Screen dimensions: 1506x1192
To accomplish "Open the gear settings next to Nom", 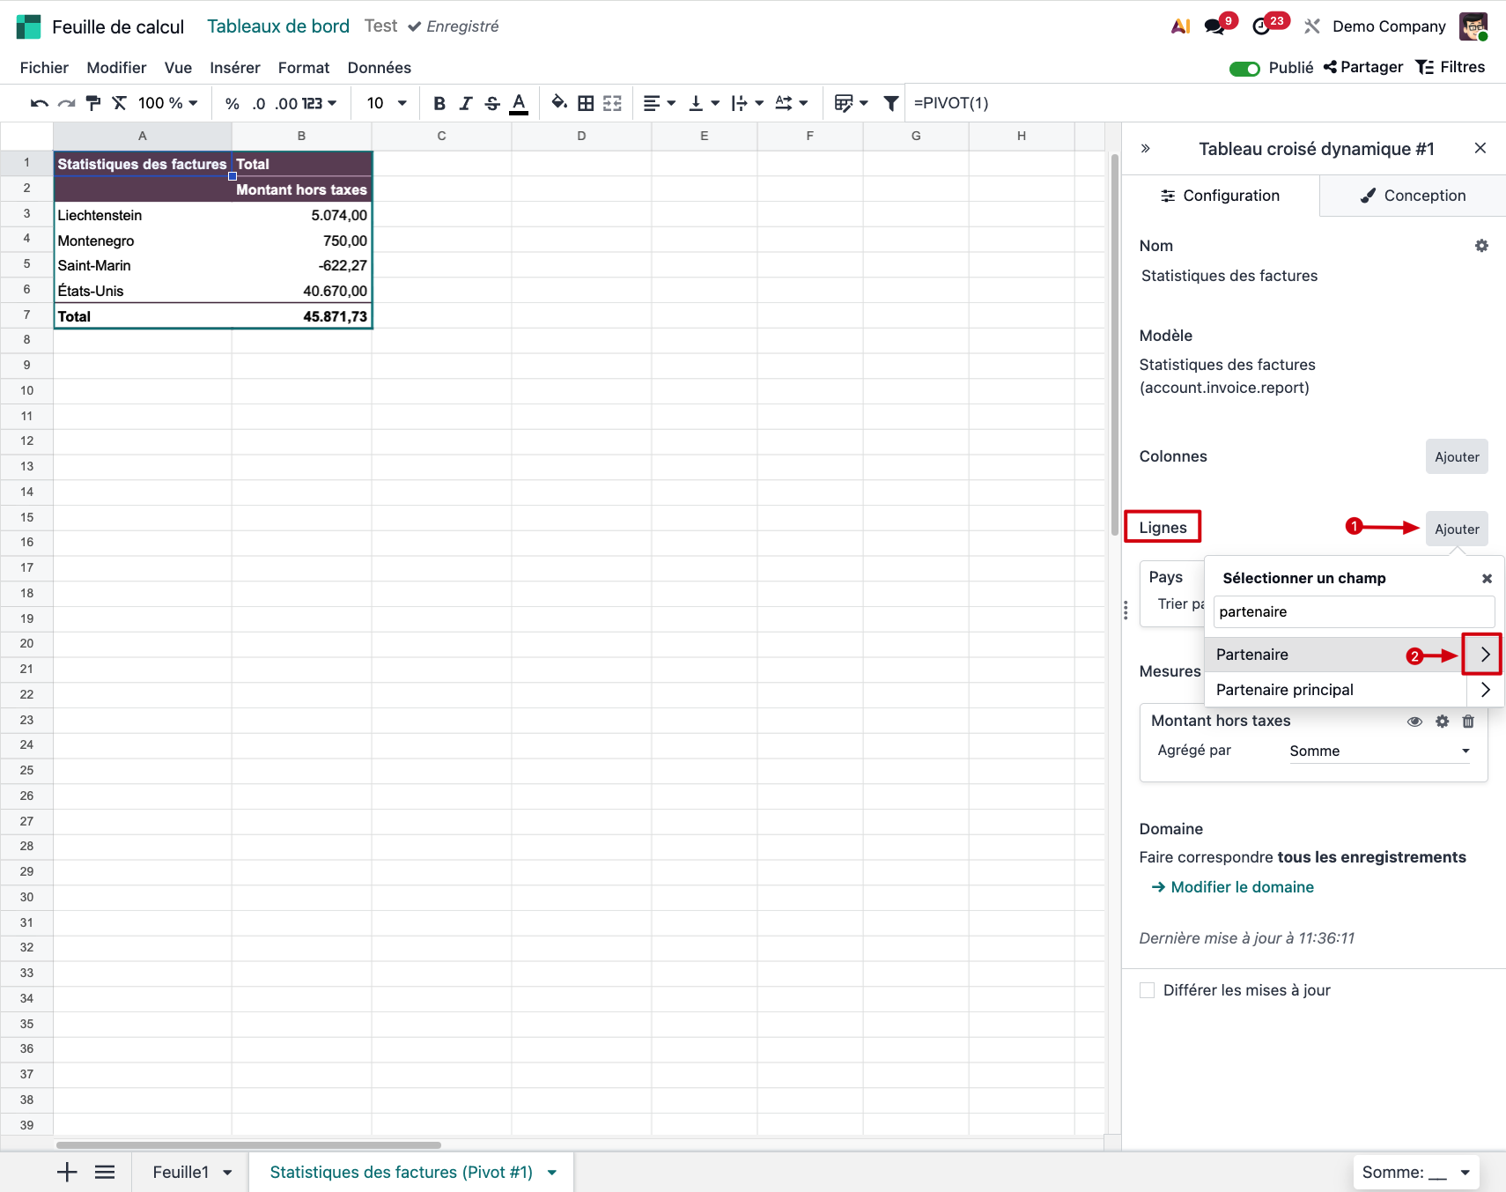I will 1481,246.
